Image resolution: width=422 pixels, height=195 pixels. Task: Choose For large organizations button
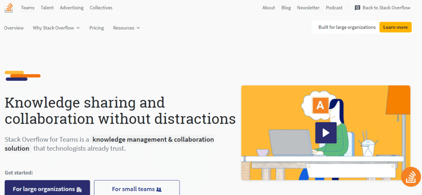tap(47, 188)
